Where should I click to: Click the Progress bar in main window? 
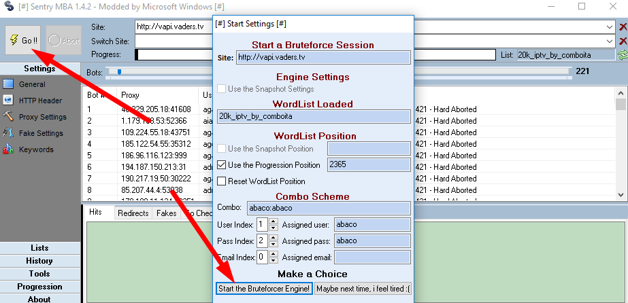[315, 55]
